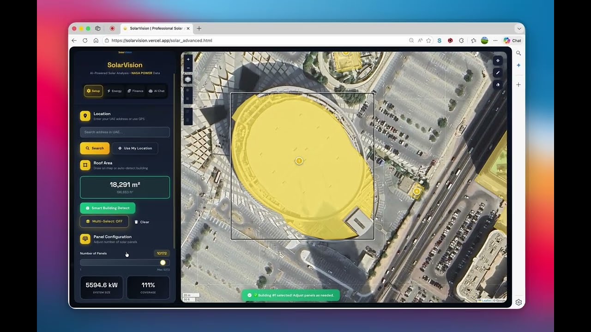
Task: Click the 10172 panel count badge
Action: [x=162, y=253]
